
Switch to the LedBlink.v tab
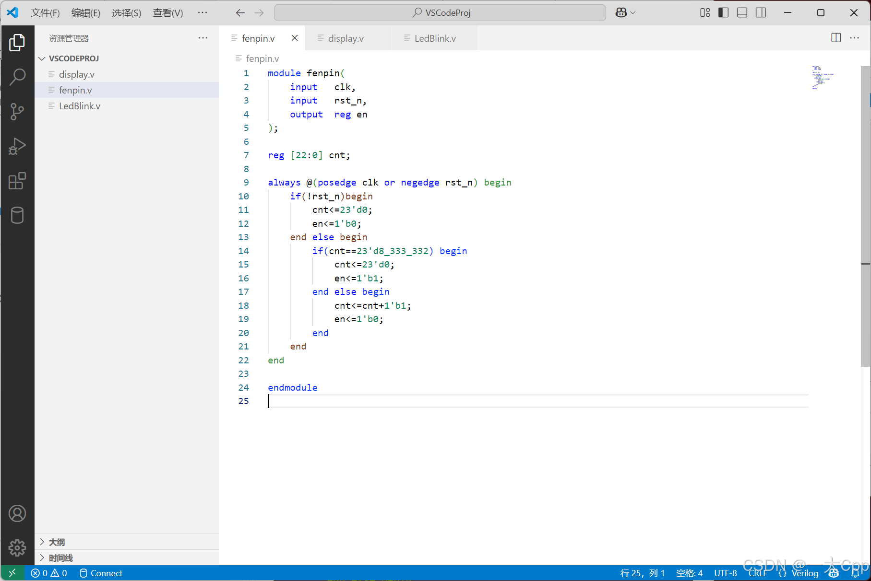tap(435, 38)
